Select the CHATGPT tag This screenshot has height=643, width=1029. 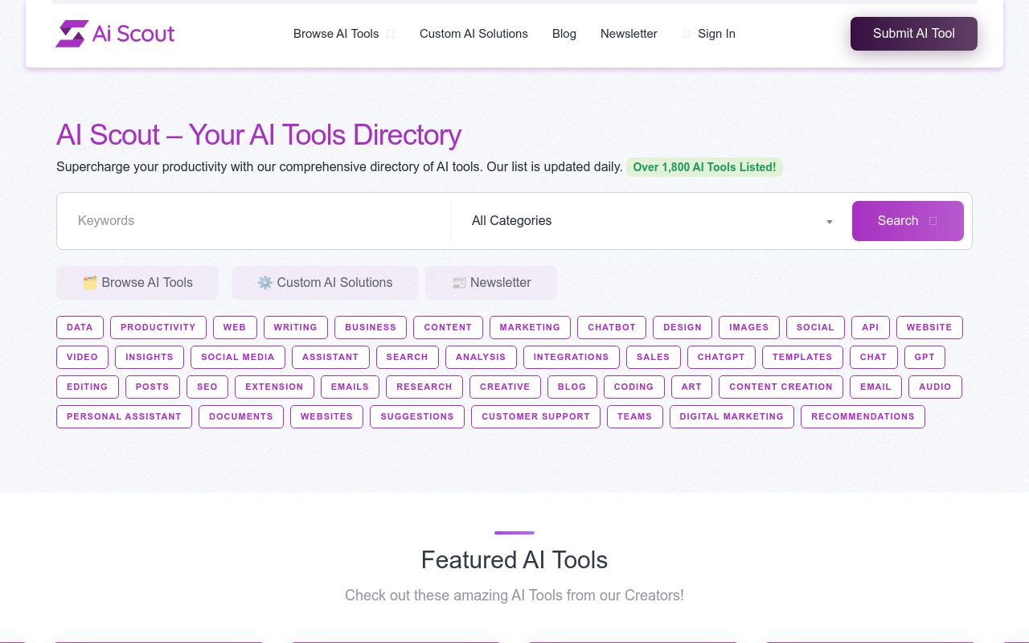721,357
